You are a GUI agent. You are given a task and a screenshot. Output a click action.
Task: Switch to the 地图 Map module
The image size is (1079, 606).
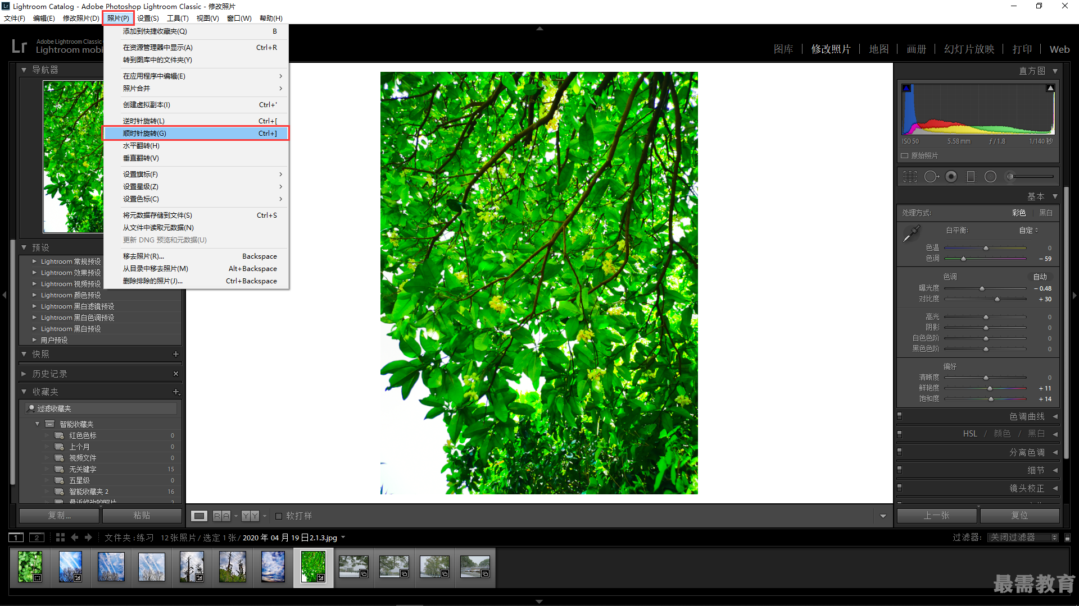coord(879,49)
